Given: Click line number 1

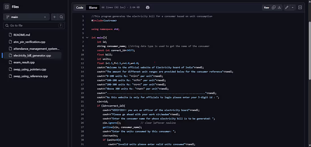Looking at the screenshot, I should [x=83, y=16].
